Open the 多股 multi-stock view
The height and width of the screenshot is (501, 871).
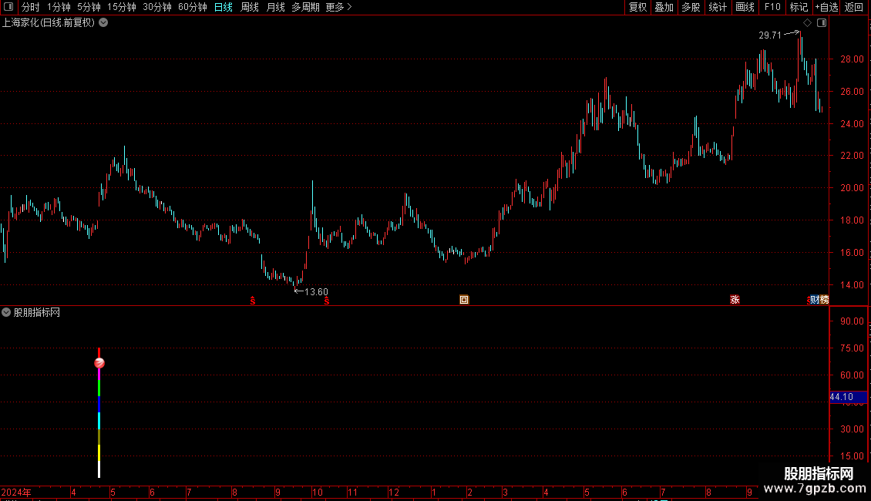(x=691, y=7)
